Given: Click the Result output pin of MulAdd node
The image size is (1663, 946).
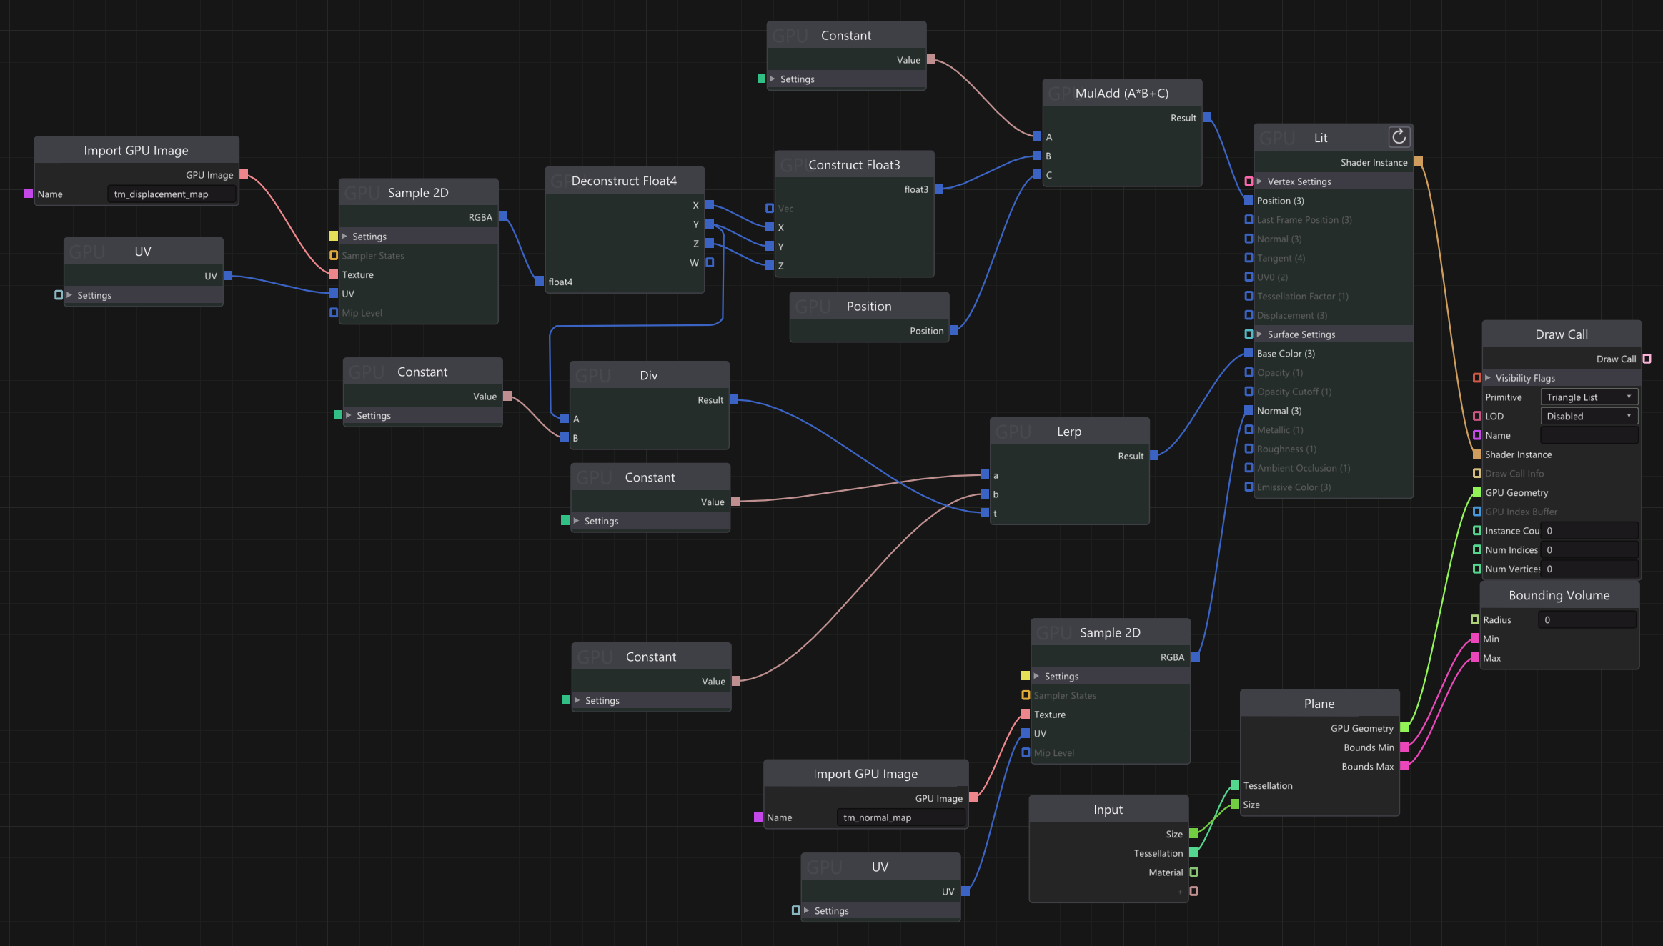Looking at the screenshot, I should [x=1207, y=117].
